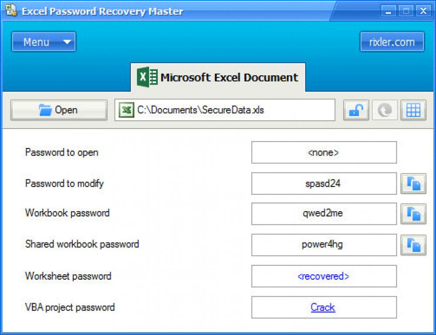Open the Menu dropdown
This screenshot has width=436, height=335.
pos(44,41)
